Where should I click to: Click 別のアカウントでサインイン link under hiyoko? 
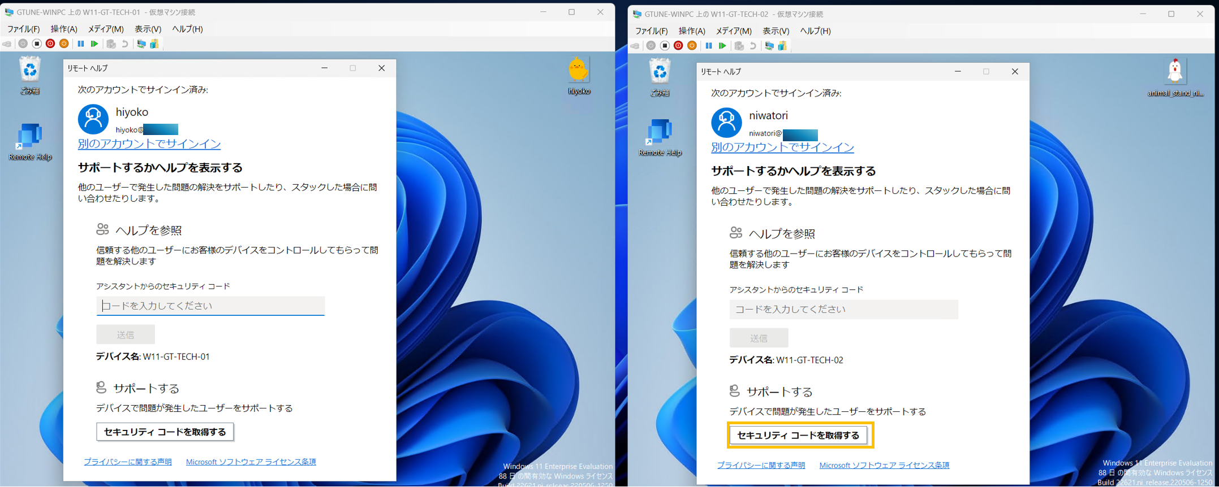coord(149,144)
